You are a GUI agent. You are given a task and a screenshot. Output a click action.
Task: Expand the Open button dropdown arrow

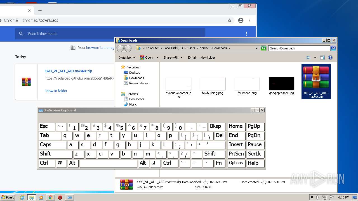coord(157,58)
